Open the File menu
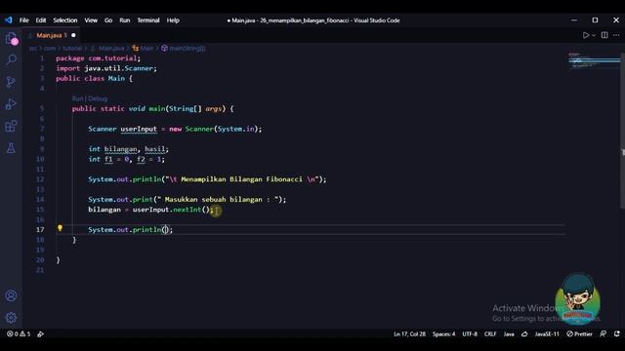This screenshot has width=625, height=351. (23, 20)
